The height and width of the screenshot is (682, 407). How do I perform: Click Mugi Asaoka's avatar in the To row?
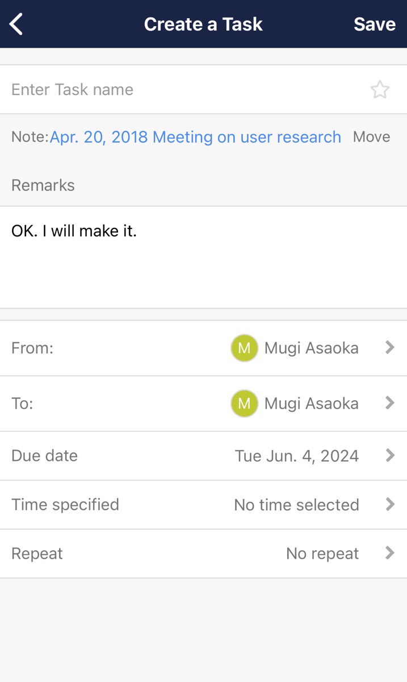pyautogui.click(x=244, y=404)
